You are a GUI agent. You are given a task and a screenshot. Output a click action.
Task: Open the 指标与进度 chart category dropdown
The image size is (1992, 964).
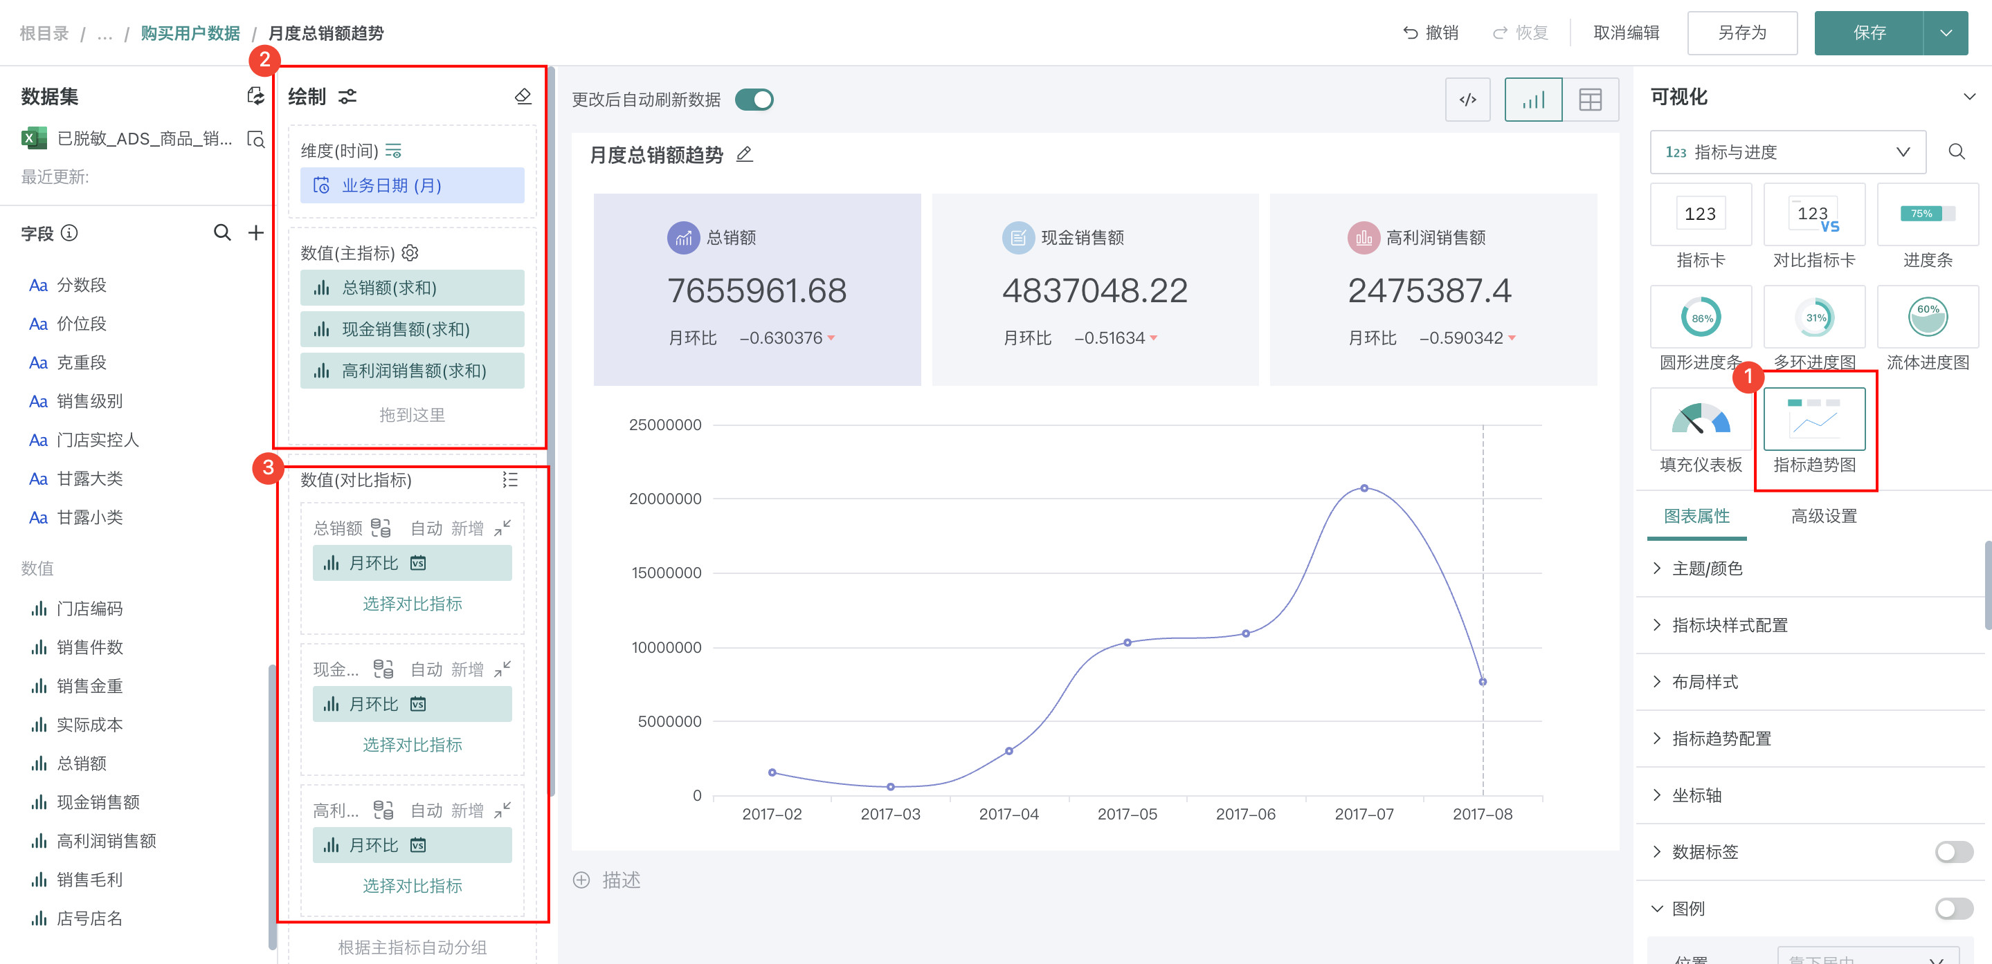[x=1787, y=152]
